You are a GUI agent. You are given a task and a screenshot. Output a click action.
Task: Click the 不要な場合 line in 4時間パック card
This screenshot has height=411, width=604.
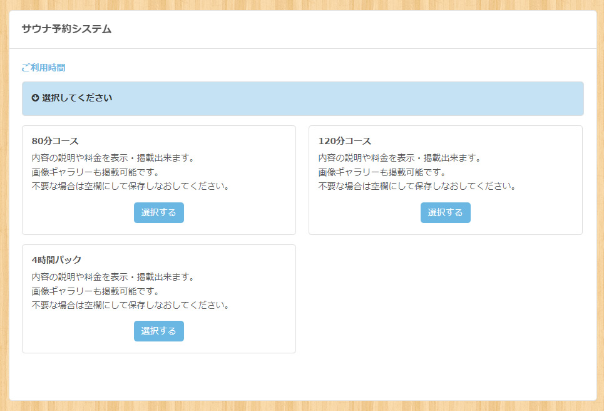click(130, 305)
